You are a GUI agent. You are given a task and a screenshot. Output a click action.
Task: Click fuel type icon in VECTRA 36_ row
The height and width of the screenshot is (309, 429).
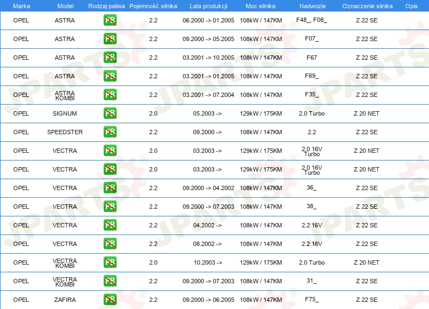pyautogui.click(x=110, y=188)
